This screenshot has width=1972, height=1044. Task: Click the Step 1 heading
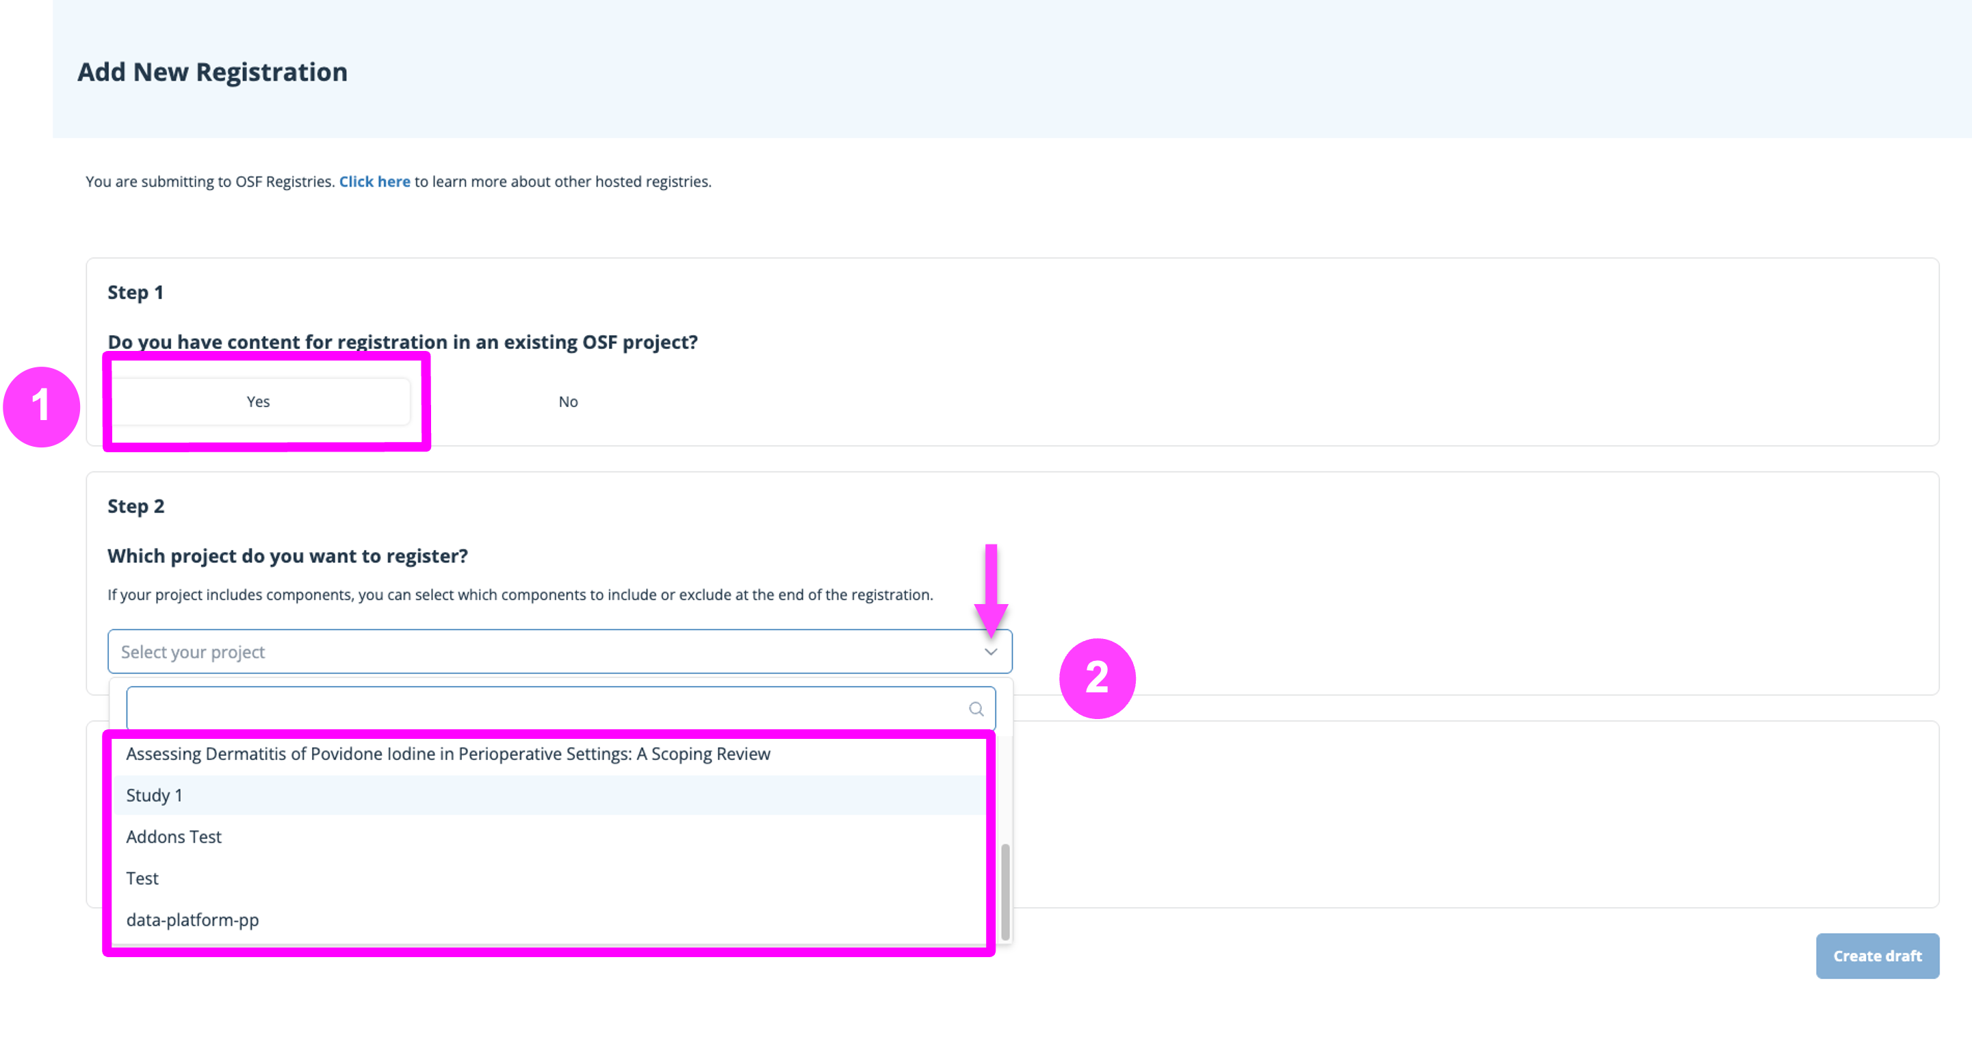(135, 292)
